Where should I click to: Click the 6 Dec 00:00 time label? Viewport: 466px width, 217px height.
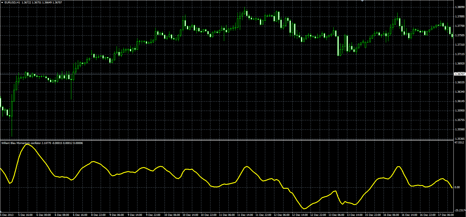(44, 215)
